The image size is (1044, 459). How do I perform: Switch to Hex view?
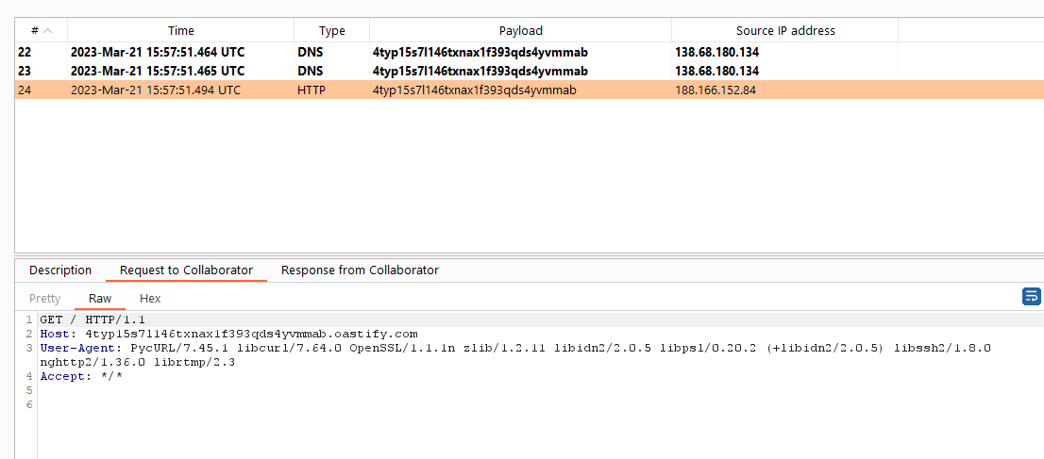coord(150,299)
